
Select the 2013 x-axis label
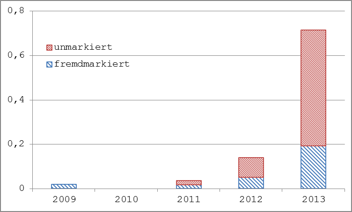click(x=314, y=199)
